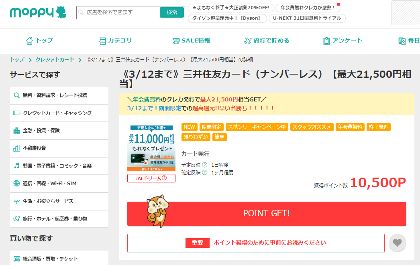The width and height of the screenshot is (420, 265).
Task: Open the SALE情報 nav menu item
Action: click(191, 41)
